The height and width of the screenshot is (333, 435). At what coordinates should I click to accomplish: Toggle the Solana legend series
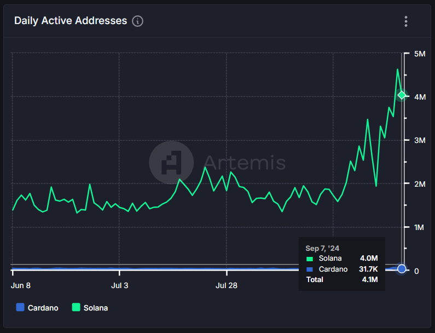point(90,308)
